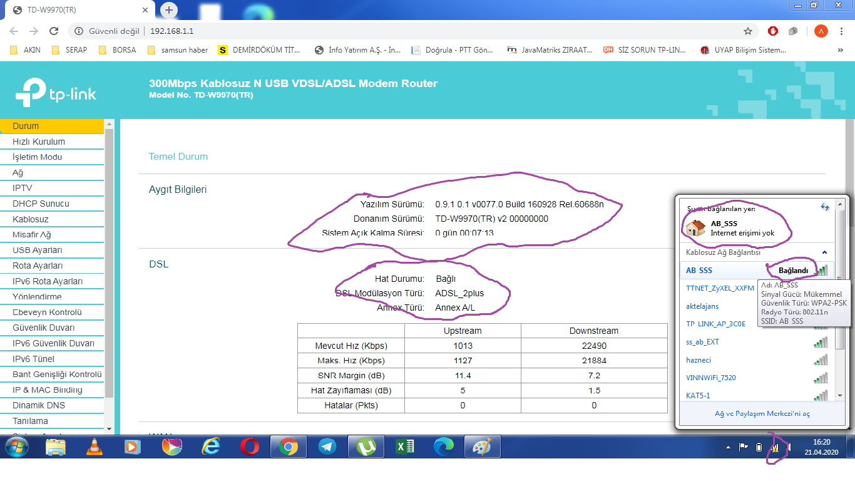Click the signal bars of the ss_ab_EXT network

820,342
